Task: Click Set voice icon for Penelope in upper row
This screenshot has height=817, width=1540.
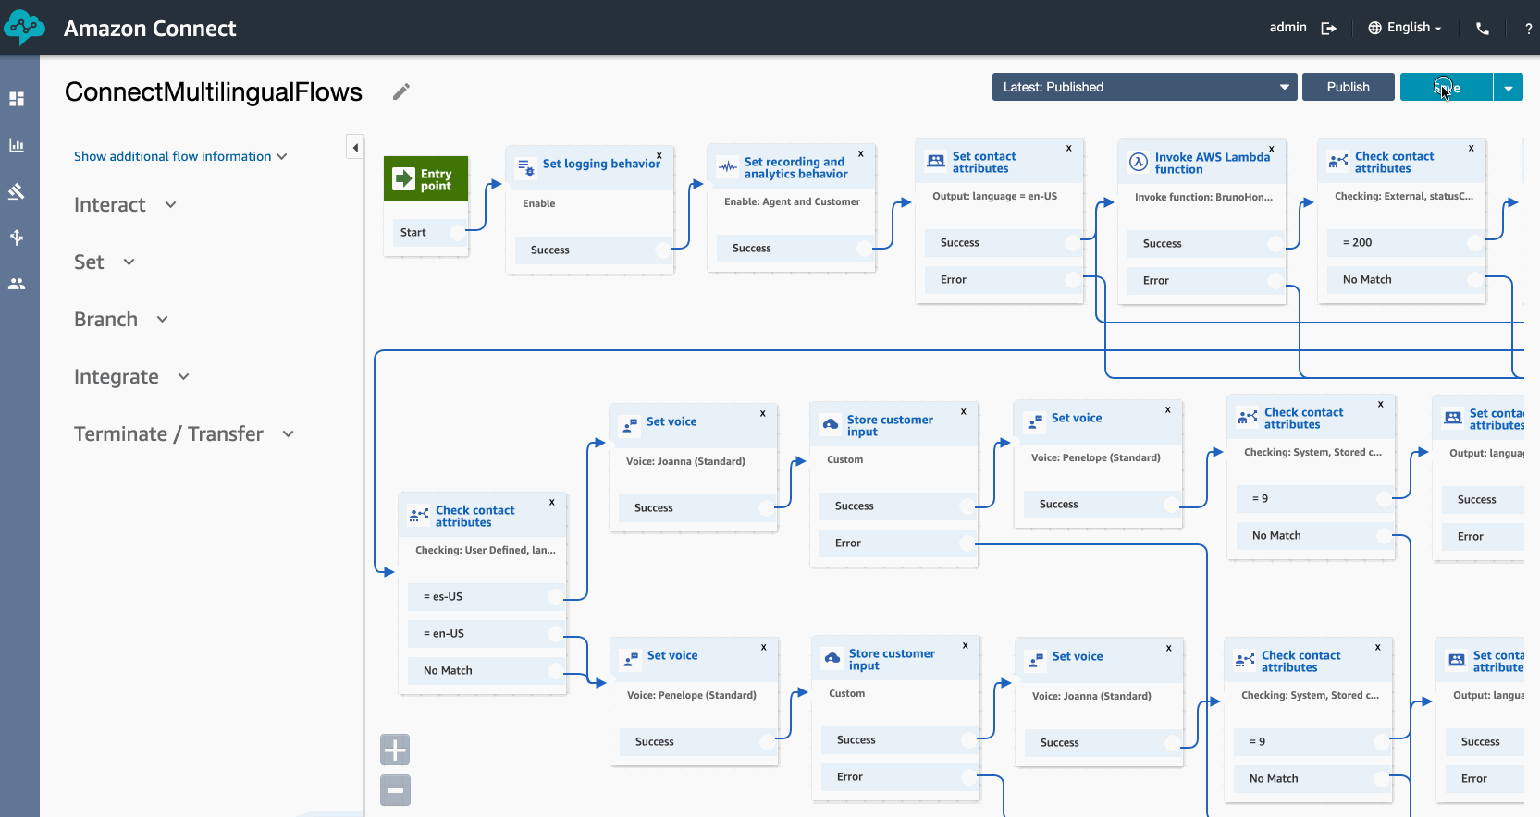Action: (x=1035, y=422)
